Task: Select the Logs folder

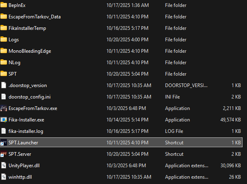Action: [13, 40]
